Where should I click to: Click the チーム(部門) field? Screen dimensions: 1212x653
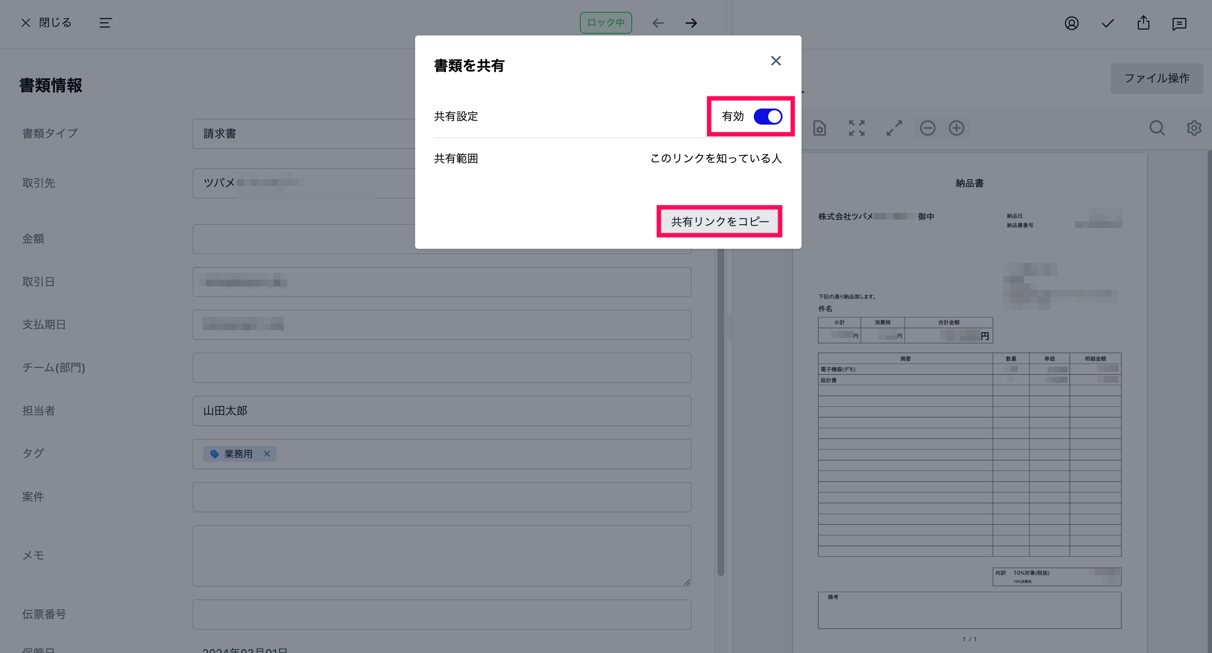442,368
